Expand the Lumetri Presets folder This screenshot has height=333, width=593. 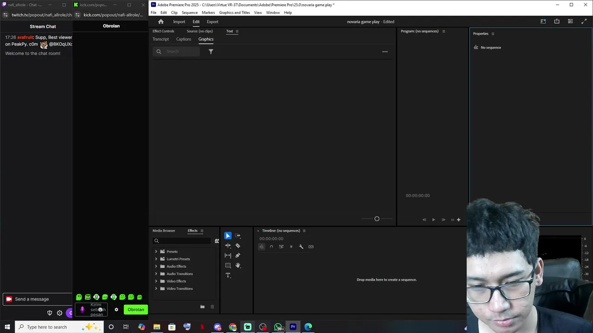point(156,259)
